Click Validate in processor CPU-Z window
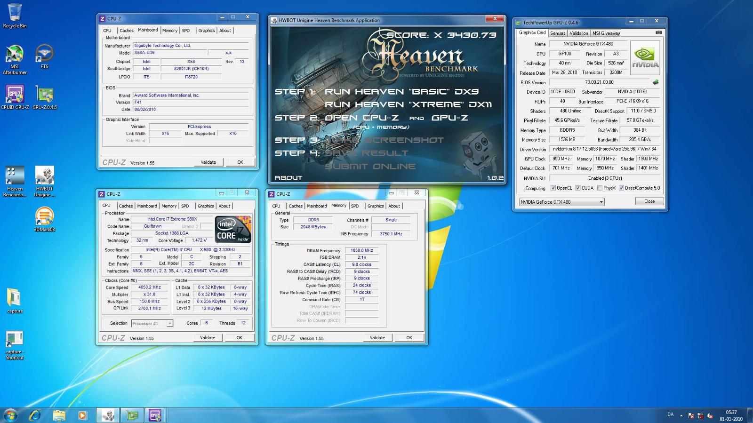The width and height of the screenshot is (753, 423). click(x=208, y=338)
